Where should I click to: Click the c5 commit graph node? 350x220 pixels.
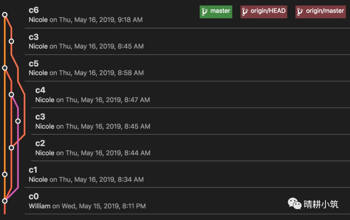pyautogui.click(x=5, y=68)
